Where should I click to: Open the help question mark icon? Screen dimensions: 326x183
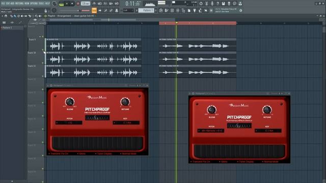coord(218,4)
